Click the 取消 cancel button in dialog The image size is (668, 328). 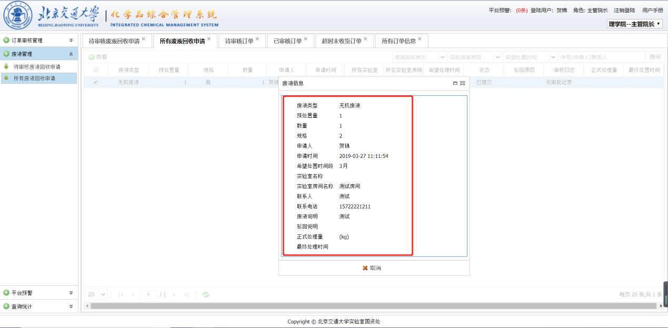(x=372, y=268)
